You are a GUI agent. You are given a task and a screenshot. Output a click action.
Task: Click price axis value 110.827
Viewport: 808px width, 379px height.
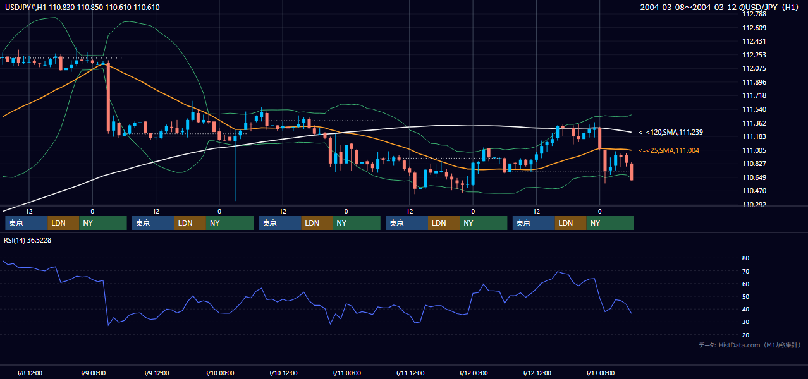(x=754, y=164)
